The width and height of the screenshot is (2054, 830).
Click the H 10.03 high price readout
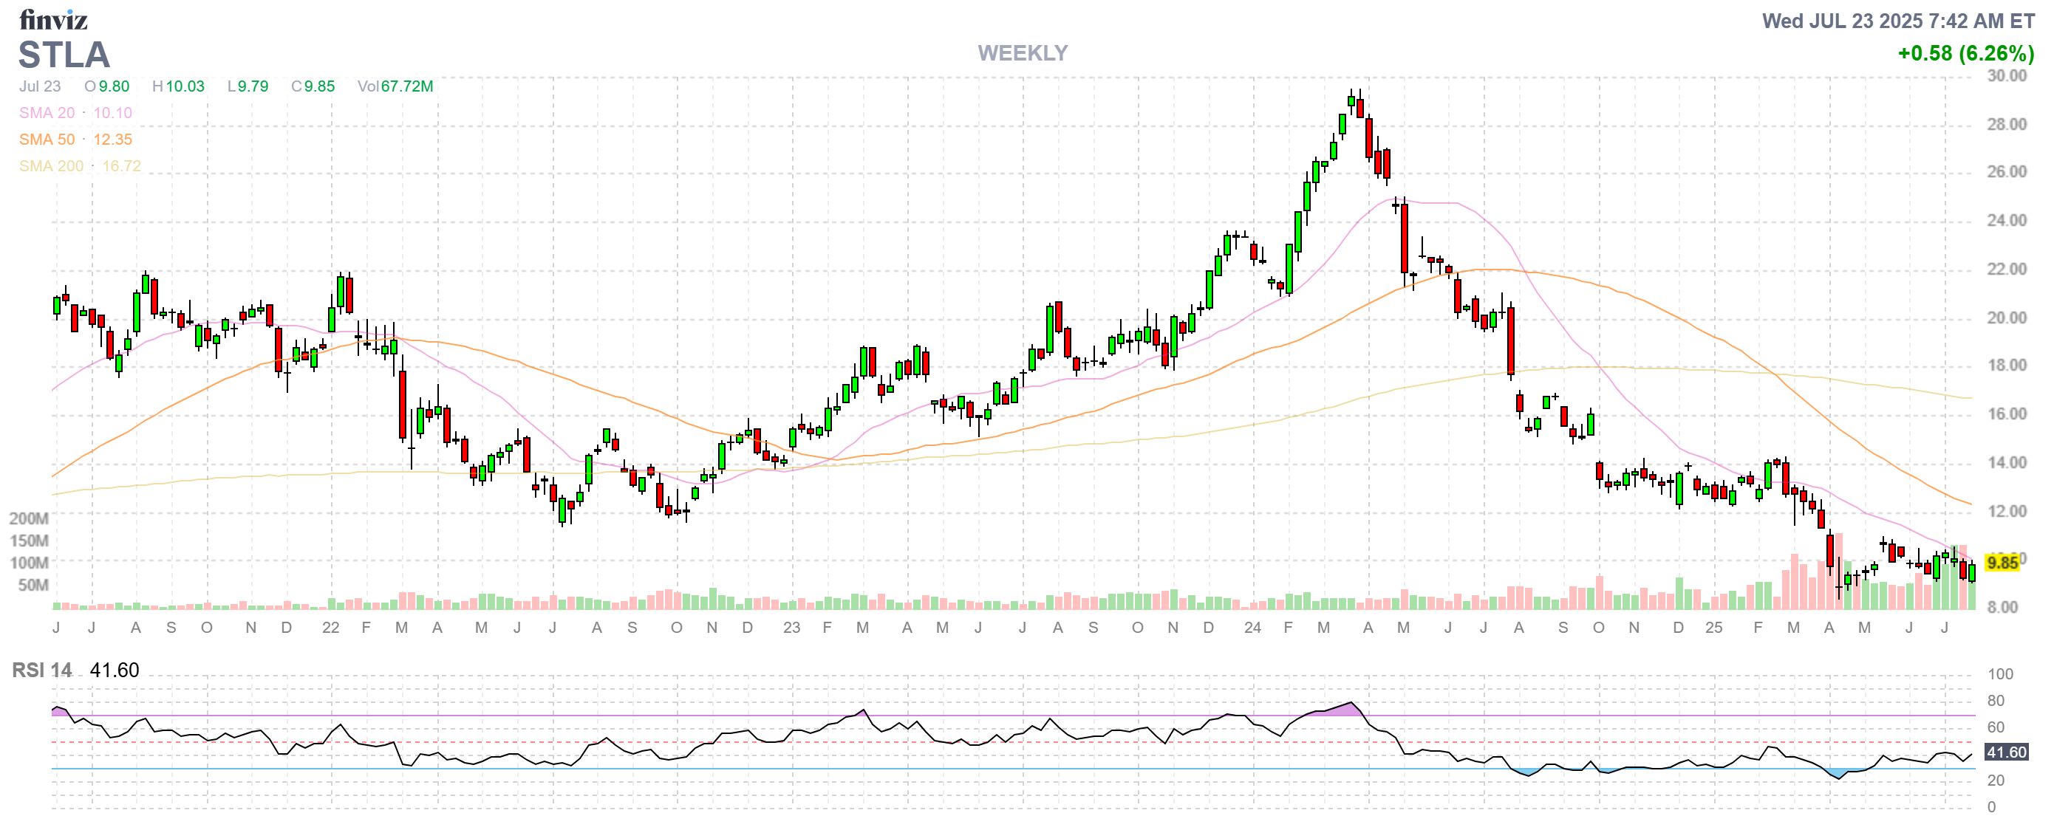(178, 86)
